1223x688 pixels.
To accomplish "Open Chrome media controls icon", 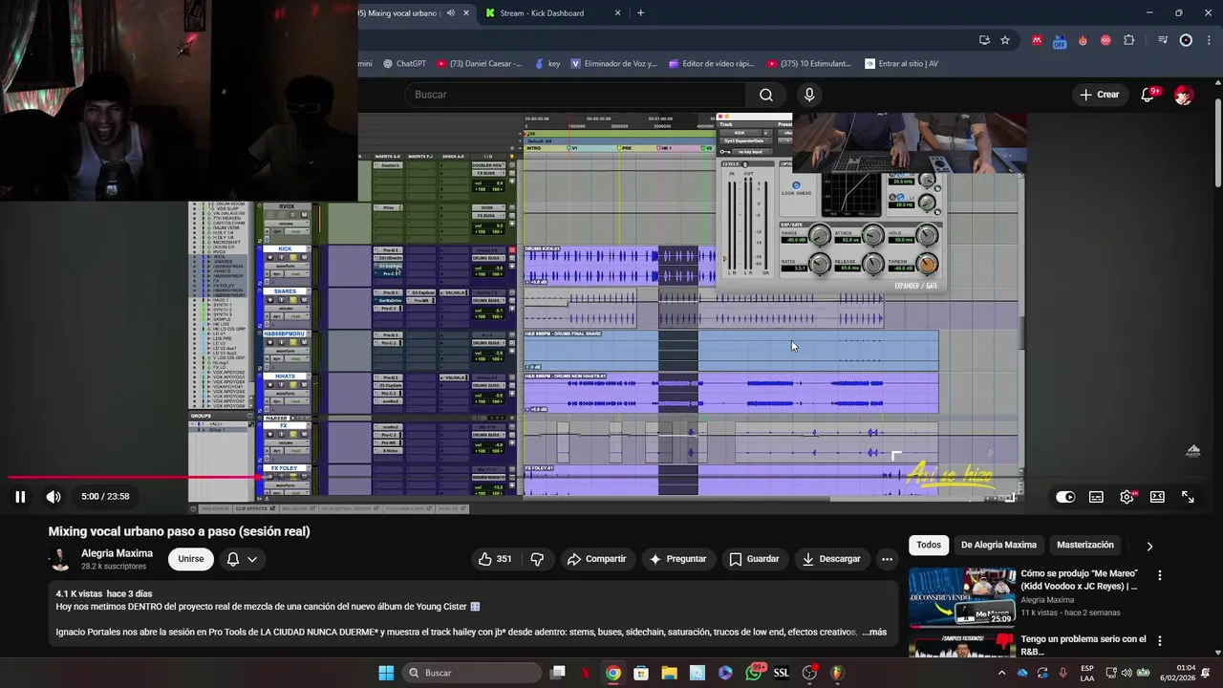I will (x=1163, y=40).
